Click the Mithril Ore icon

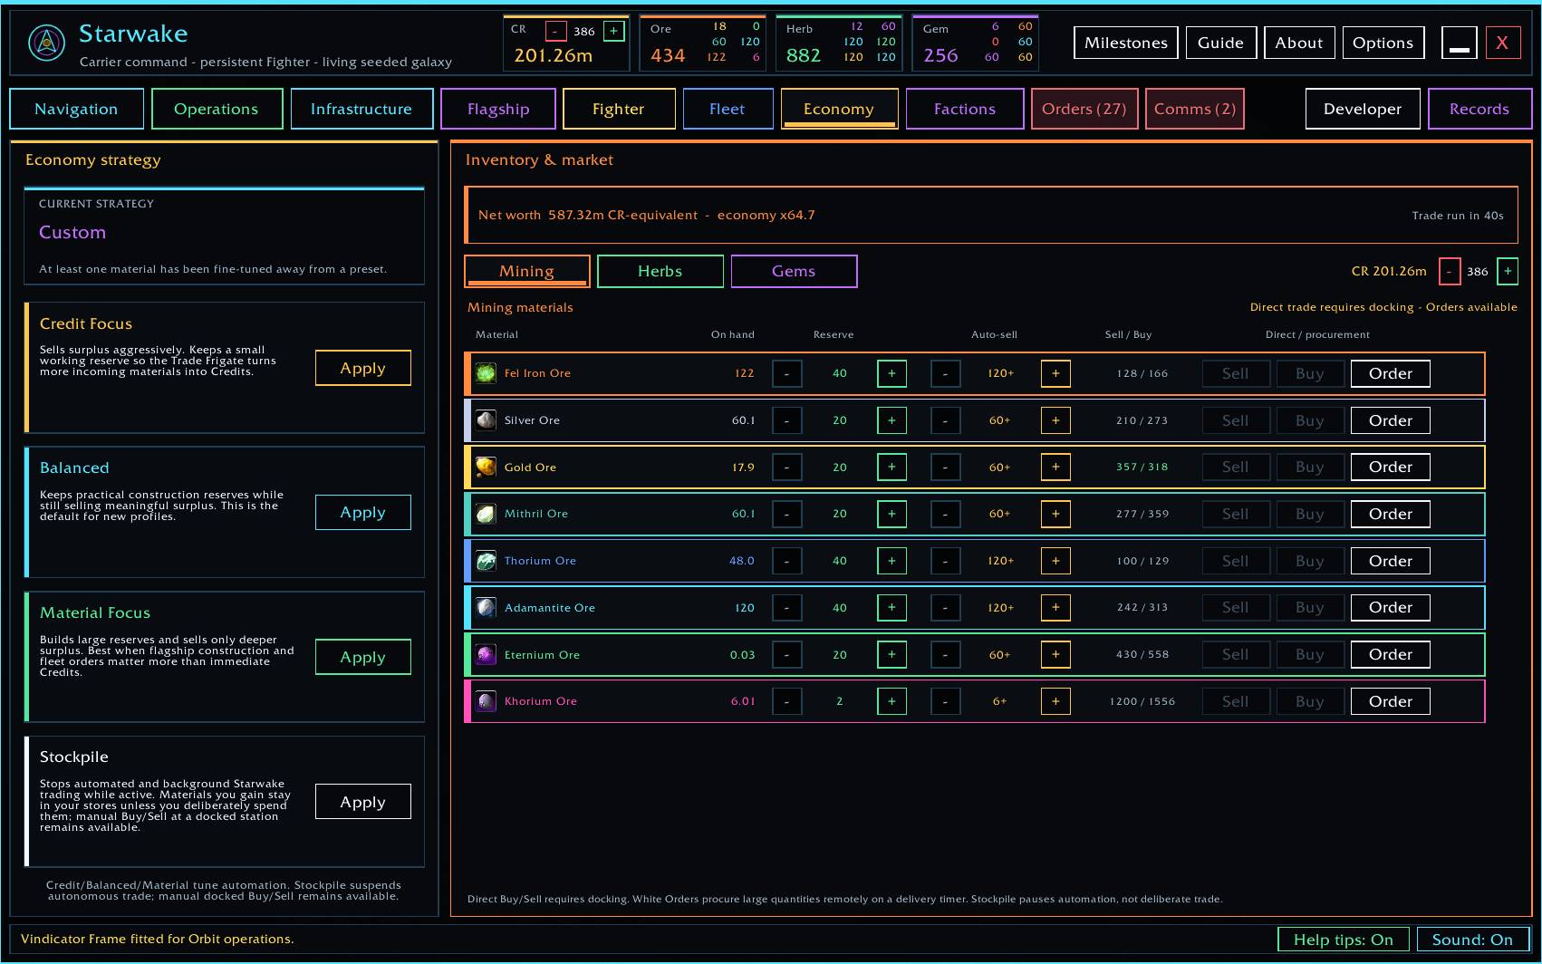pos(487,514)
